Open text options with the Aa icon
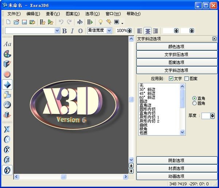This screenshot has width=219, height=188. [7, 44]
